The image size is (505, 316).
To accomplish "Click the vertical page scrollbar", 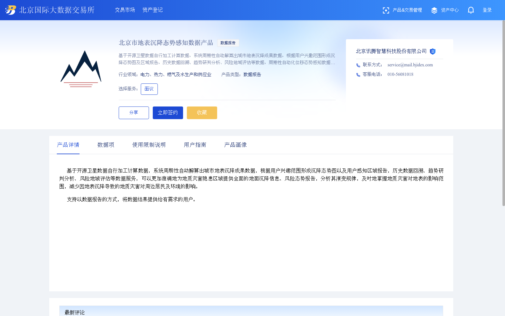I will [x=503, y=113].
